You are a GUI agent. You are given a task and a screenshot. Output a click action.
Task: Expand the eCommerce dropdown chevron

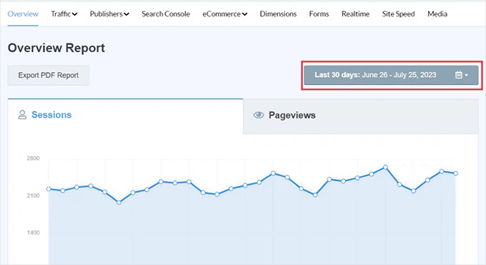[244, 14]
